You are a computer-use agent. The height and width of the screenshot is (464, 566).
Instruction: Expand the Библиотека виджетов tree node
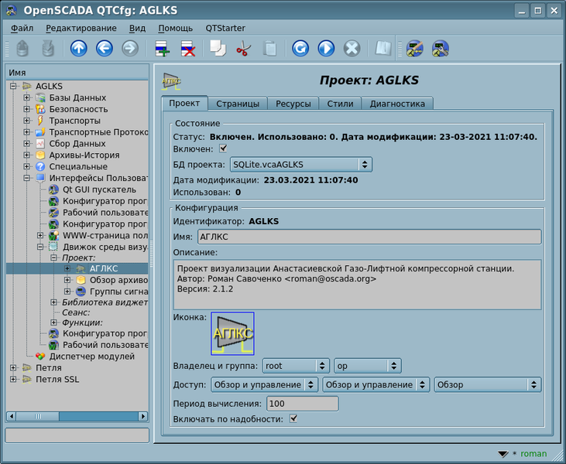(53, 302)
